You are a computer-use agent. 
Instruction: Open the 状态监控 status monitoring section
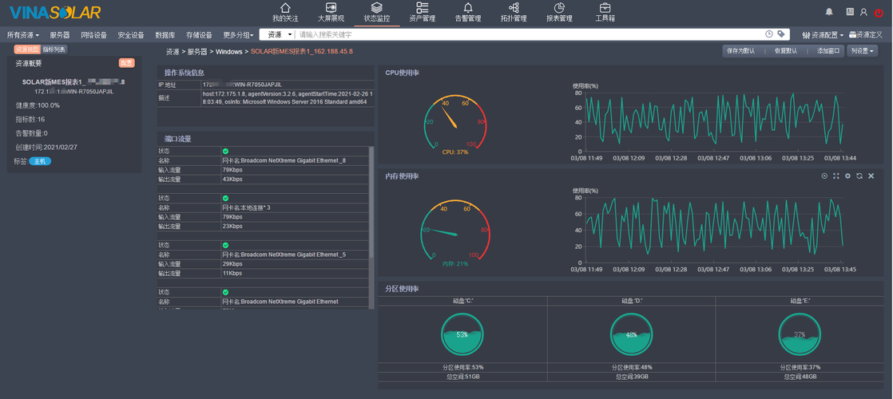click(x=376, y=12)
